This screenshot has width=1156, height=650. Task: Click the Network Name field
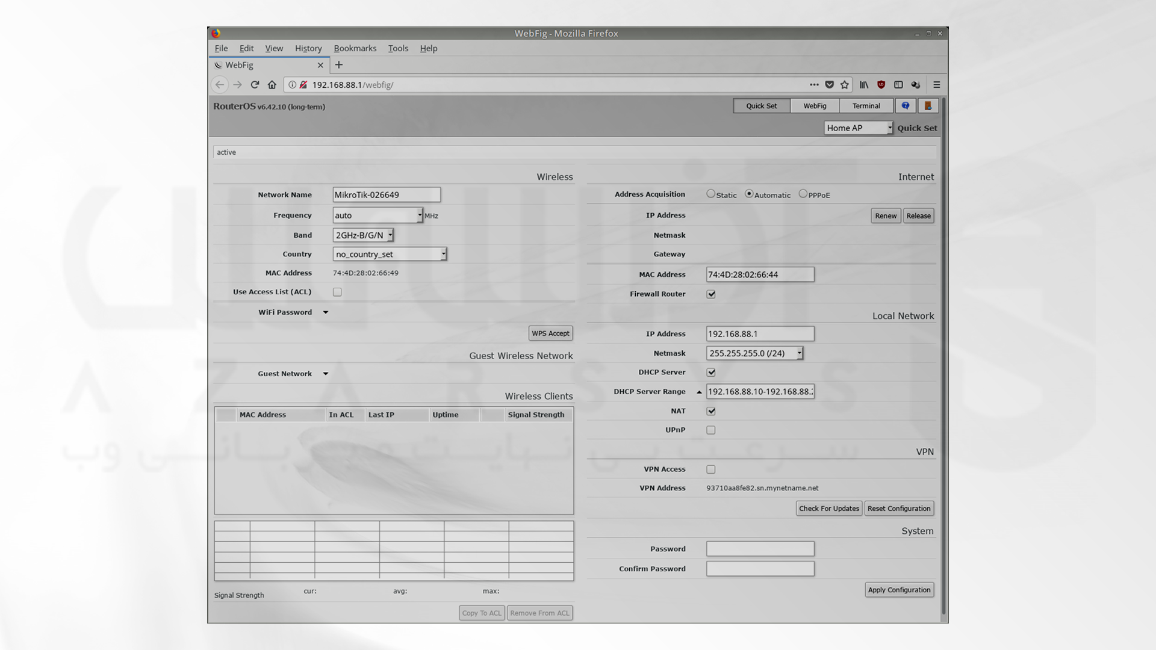387,194
